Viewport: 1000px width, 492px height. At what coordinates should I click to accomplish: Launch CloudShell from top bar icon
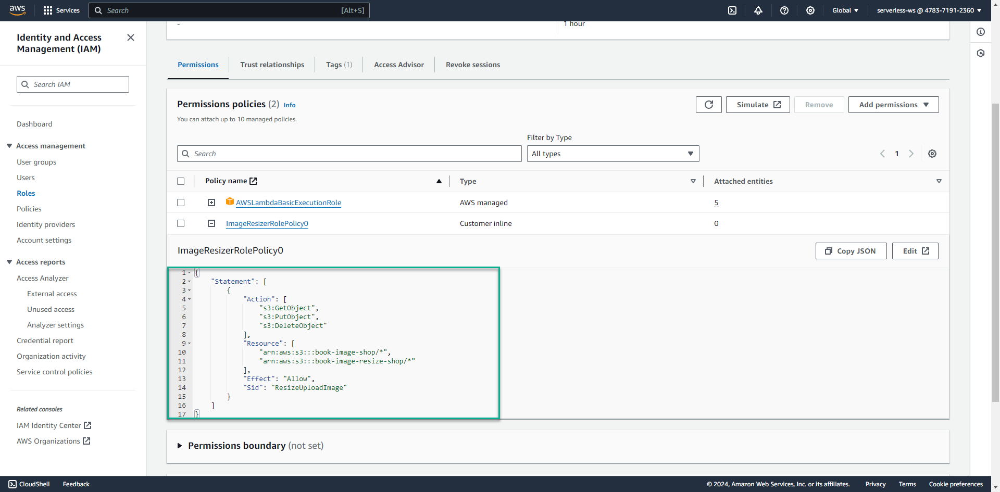(x=732, y=10)
